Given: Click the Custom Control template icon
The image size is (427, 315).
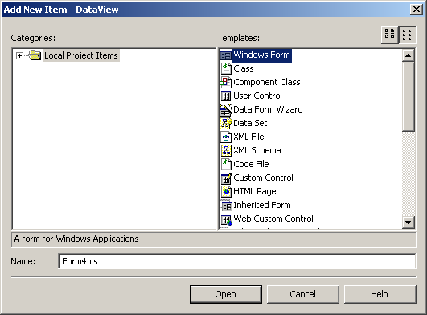Looking at the screenshot, I should click(226, 178).
